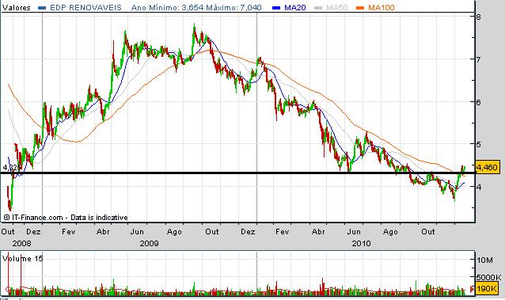The image size is (505, 300).
Task: Click the Ago month label of 2010
Action: pyautogui.click(x=390, y=232)
